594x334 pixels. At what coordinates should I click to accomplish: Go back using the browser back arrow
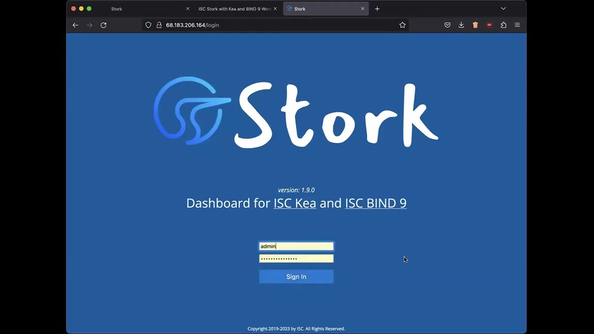click(75, 25)
